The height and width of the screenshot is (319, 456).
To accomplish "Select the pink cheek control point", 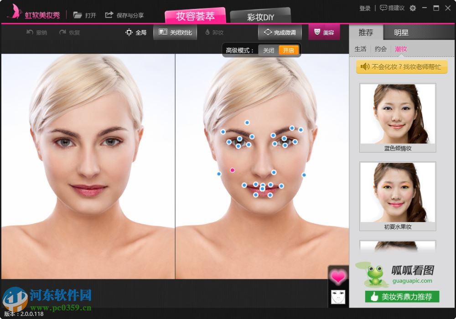I will [233, 170].
